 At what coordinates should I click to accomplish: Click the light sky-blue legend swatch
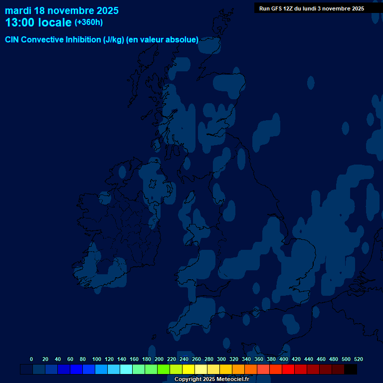pyautogui.click(x=114, y=370)
